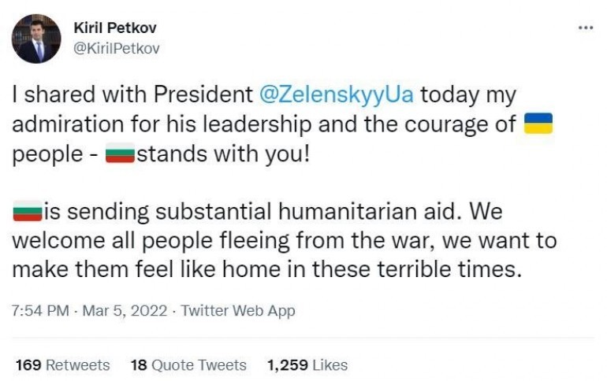607x381 pixels.
Task: Click the Bulgarian flag before "is sending"
Action: (x=28, y=211)
